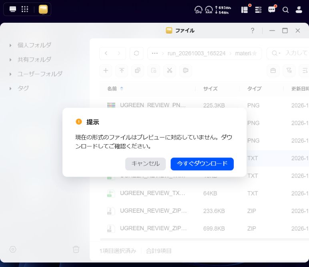Select the 233.6KB ZIP file row

(205, 211)
